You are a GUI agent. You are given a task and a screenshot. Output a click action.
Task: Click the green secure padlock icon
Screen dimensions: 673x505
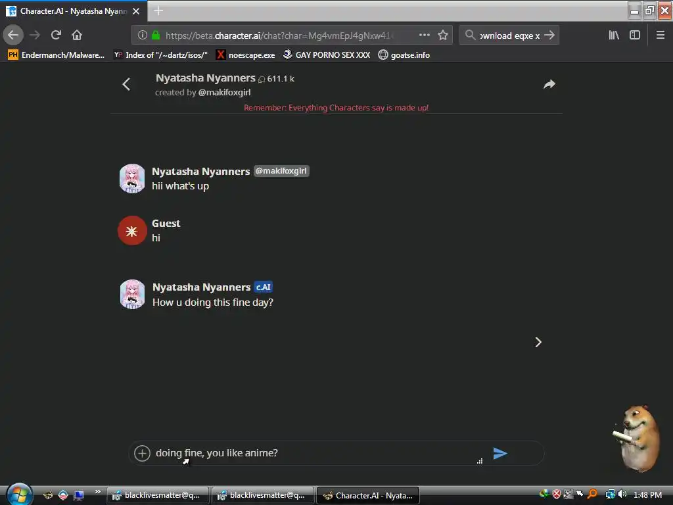(156, 36)
